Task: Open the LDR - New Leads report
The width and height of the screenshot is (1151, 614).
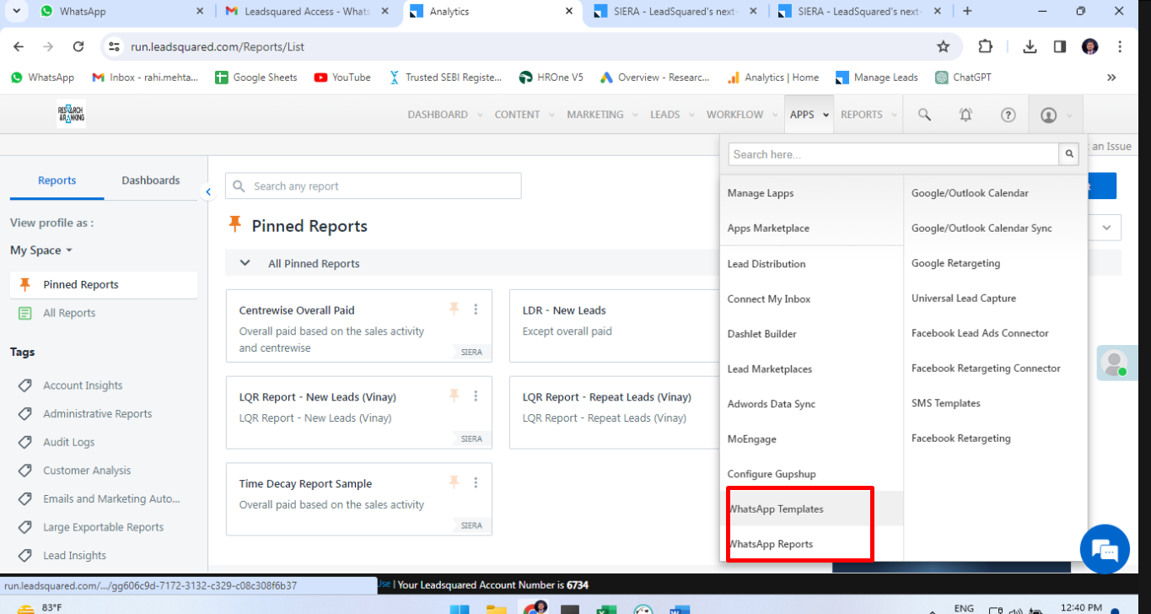Action: point(564,310)
